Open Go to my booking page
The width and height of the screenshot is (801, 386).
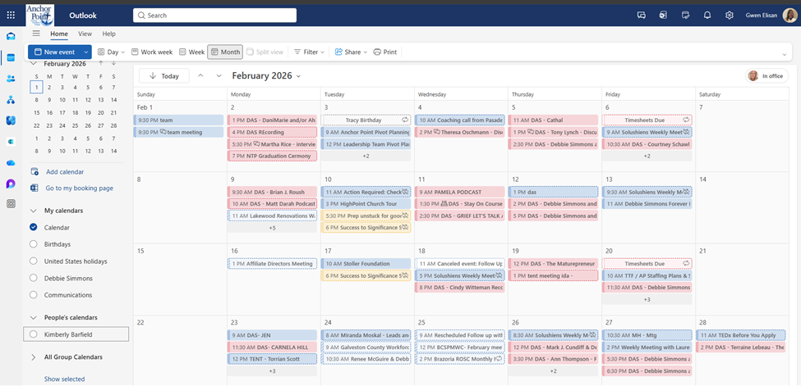tap(79, 188)
